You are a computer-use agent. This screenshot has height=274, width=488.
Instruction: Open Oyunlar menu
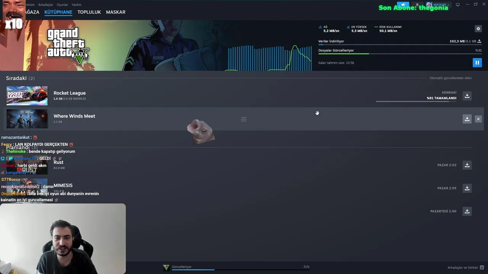(x=63, y=5)
